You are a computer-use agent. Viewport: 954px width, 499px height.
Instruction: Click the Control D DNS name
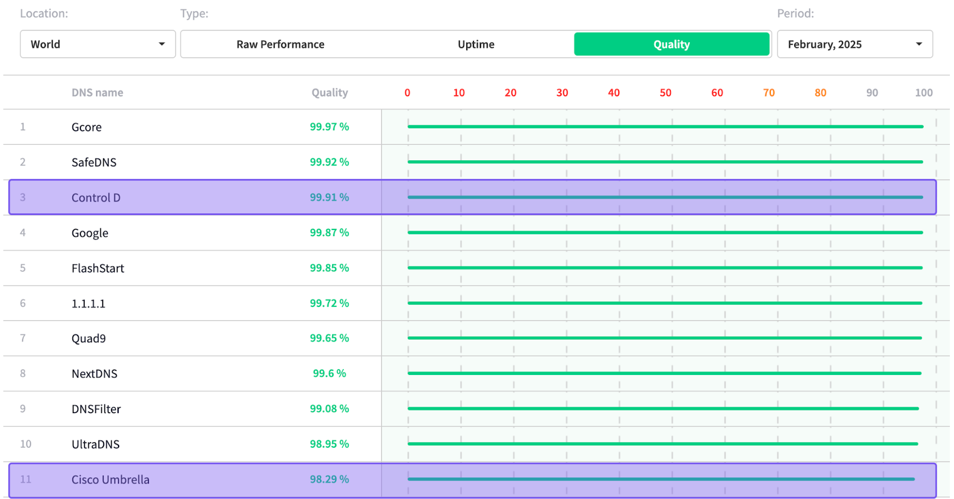pyautogui.click(x=95, y=197)
